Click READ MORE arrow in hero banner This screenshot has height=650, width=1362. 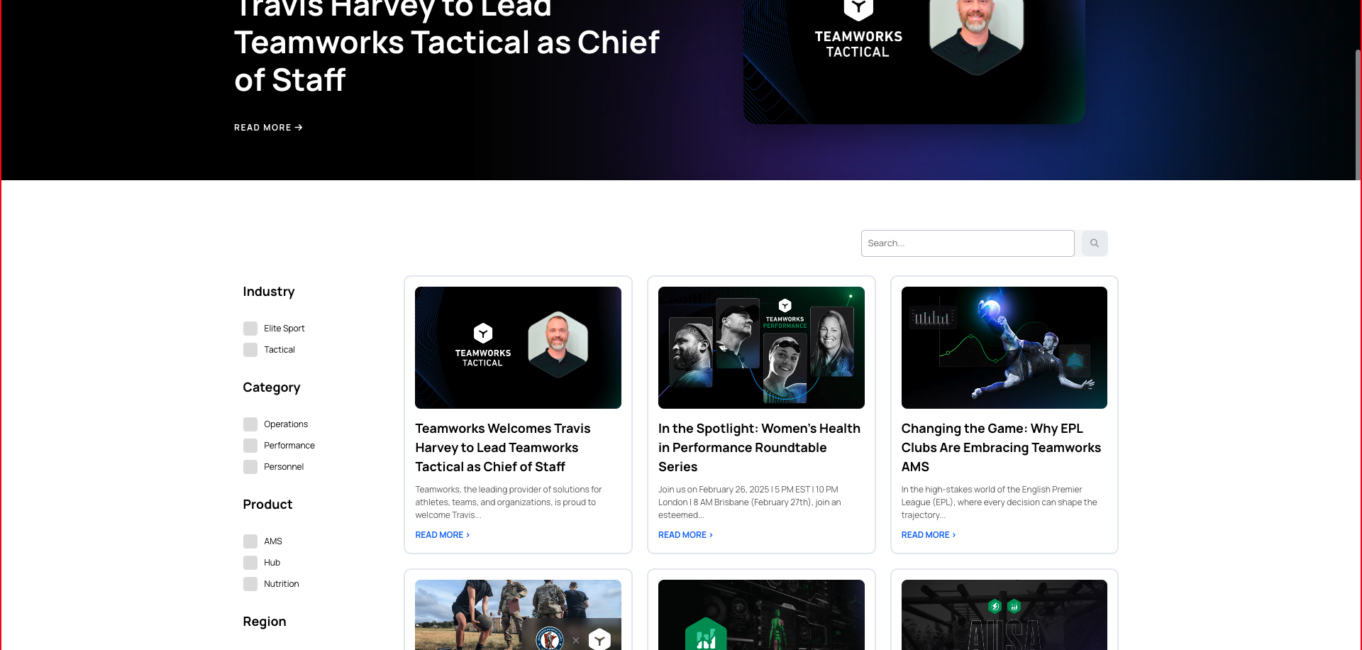pyautogui.click(x=268, y=128)
